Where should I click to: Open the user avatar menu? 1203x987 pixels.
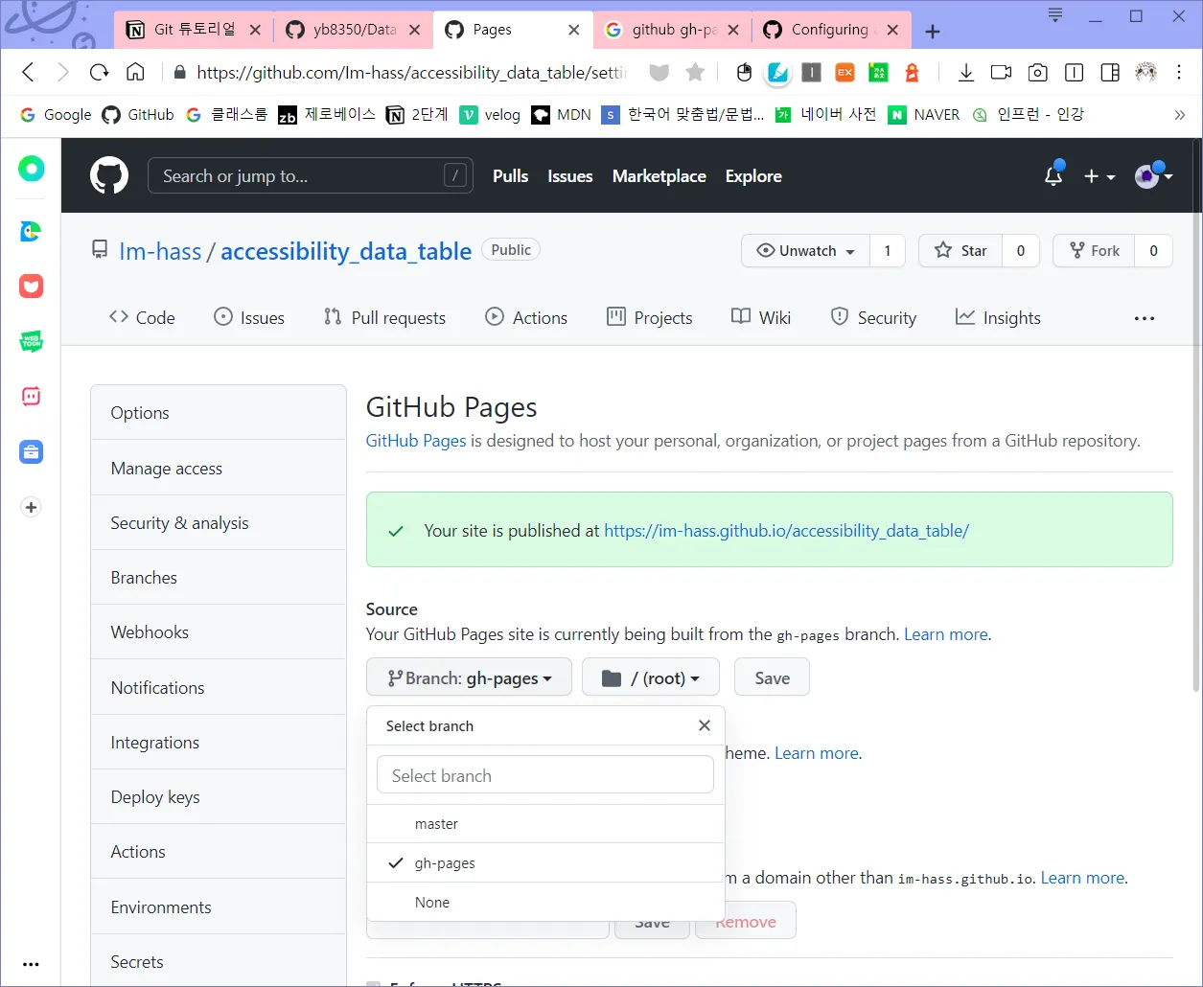1153,176
